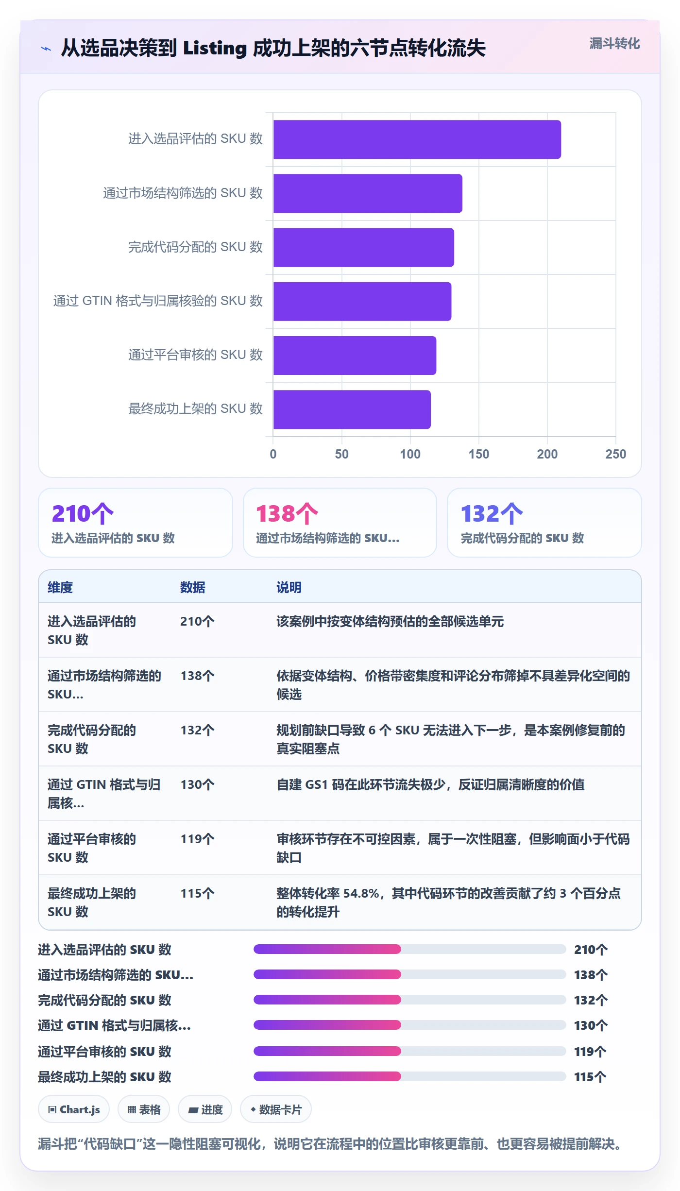Click the progress bar for 通过平台审核的 SKU 数
The width and height of the screenshot is (680, 1191).
coord(410,1051)
